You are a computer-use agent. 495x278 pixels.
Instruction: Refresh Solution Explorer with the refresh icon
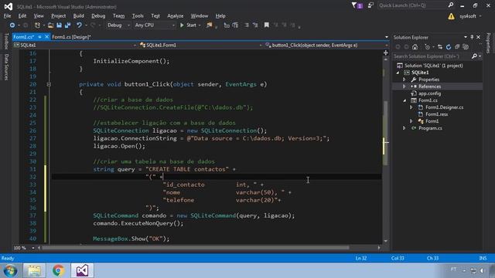coord(449,47)
